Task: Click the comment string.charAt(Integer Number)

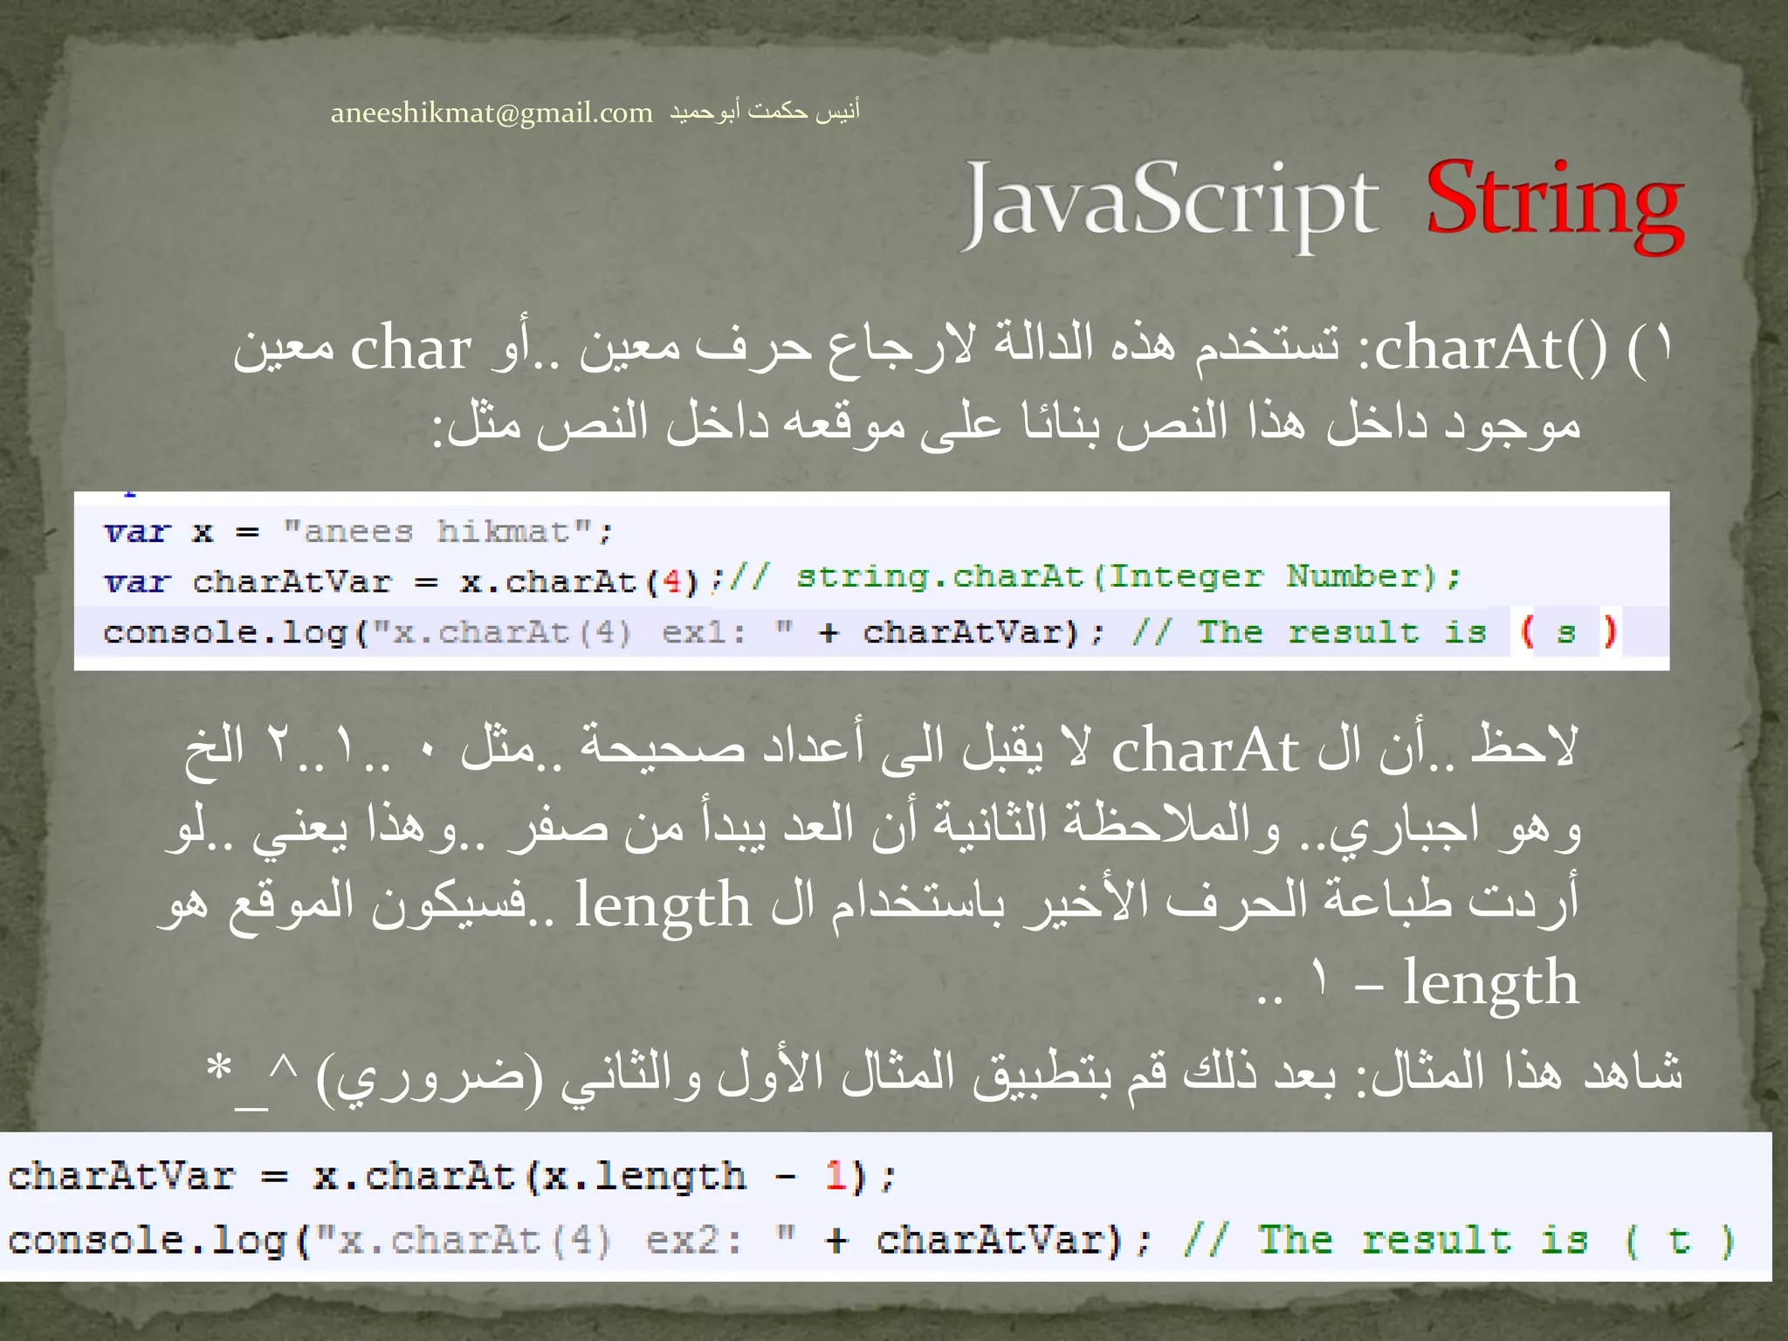Action: pyautogui.click(x=1095, y=577)
